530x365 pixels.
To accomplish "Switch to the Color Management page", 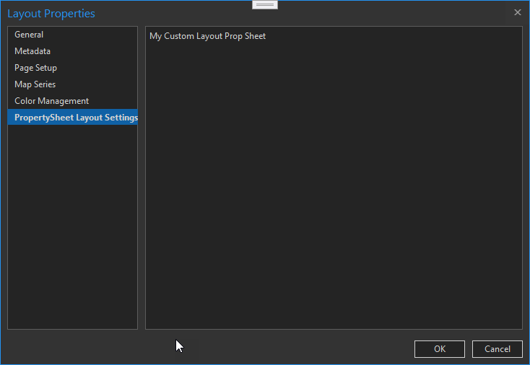I will (x=51, y=101).
